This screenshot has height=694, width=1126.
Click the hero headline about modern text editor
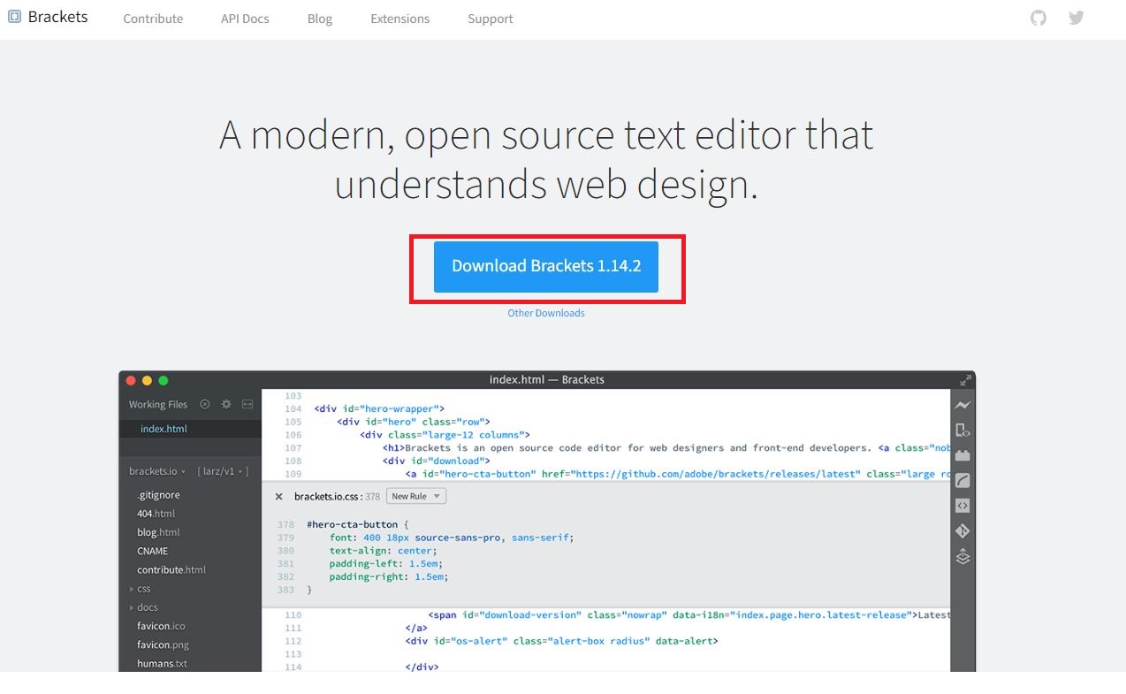[x=546, y=159]
